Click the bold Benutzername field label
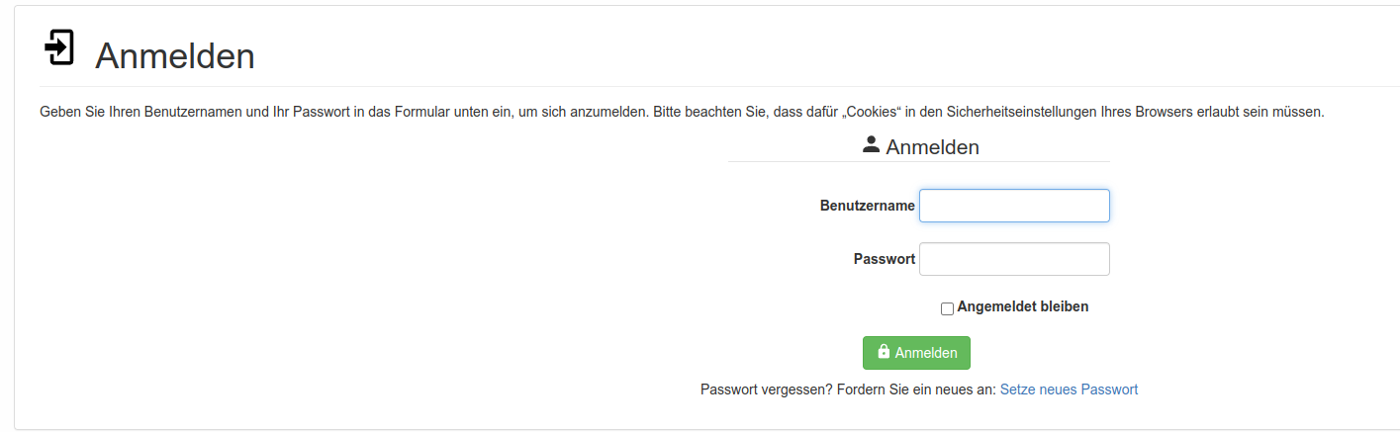 tap(867, 206)
